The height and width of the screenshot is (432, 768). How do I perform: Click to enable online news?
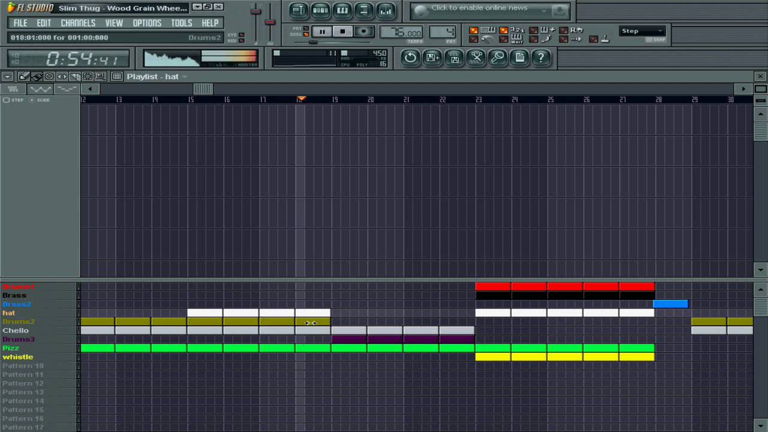479,8
